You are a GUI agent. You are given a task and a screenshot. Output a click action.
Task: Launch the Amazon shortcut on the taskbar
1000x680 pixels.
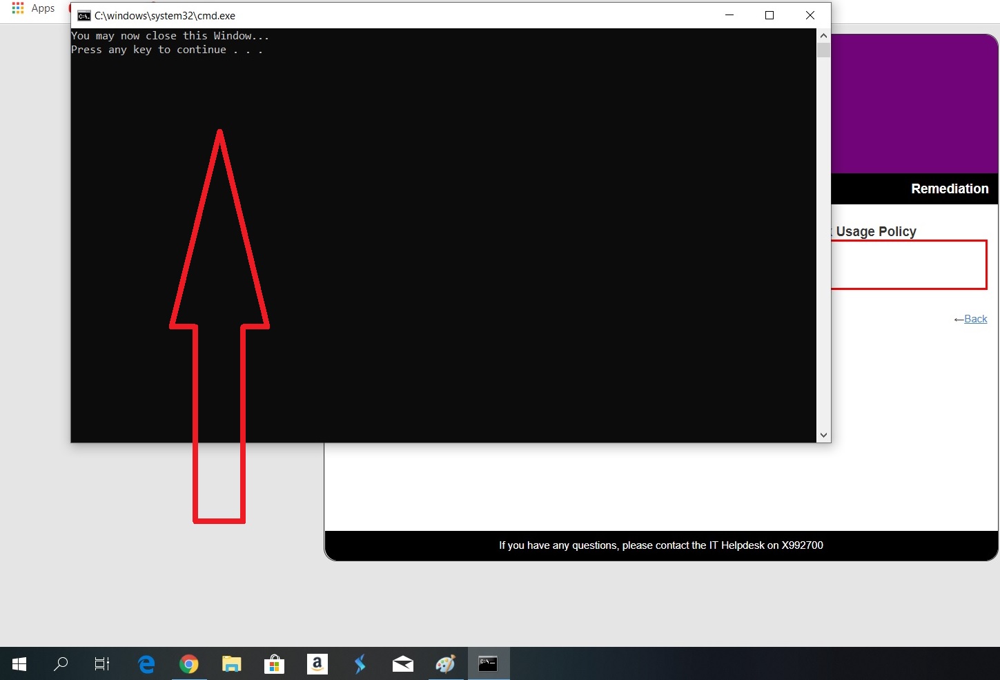click(317, 664)
